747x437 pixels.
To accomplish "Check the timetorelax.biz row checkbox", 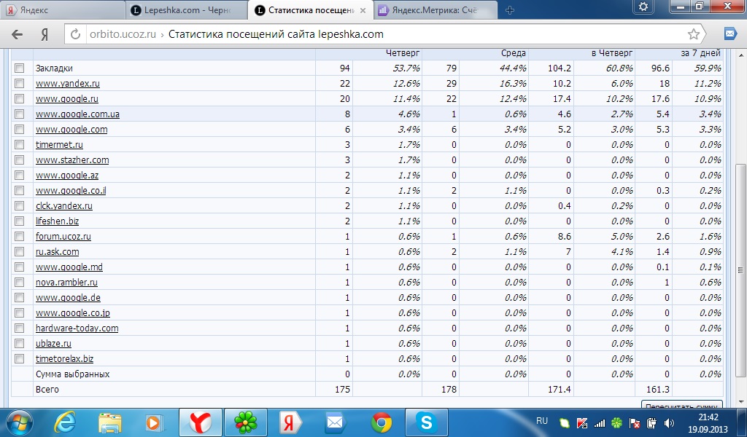I will [19, 358].
